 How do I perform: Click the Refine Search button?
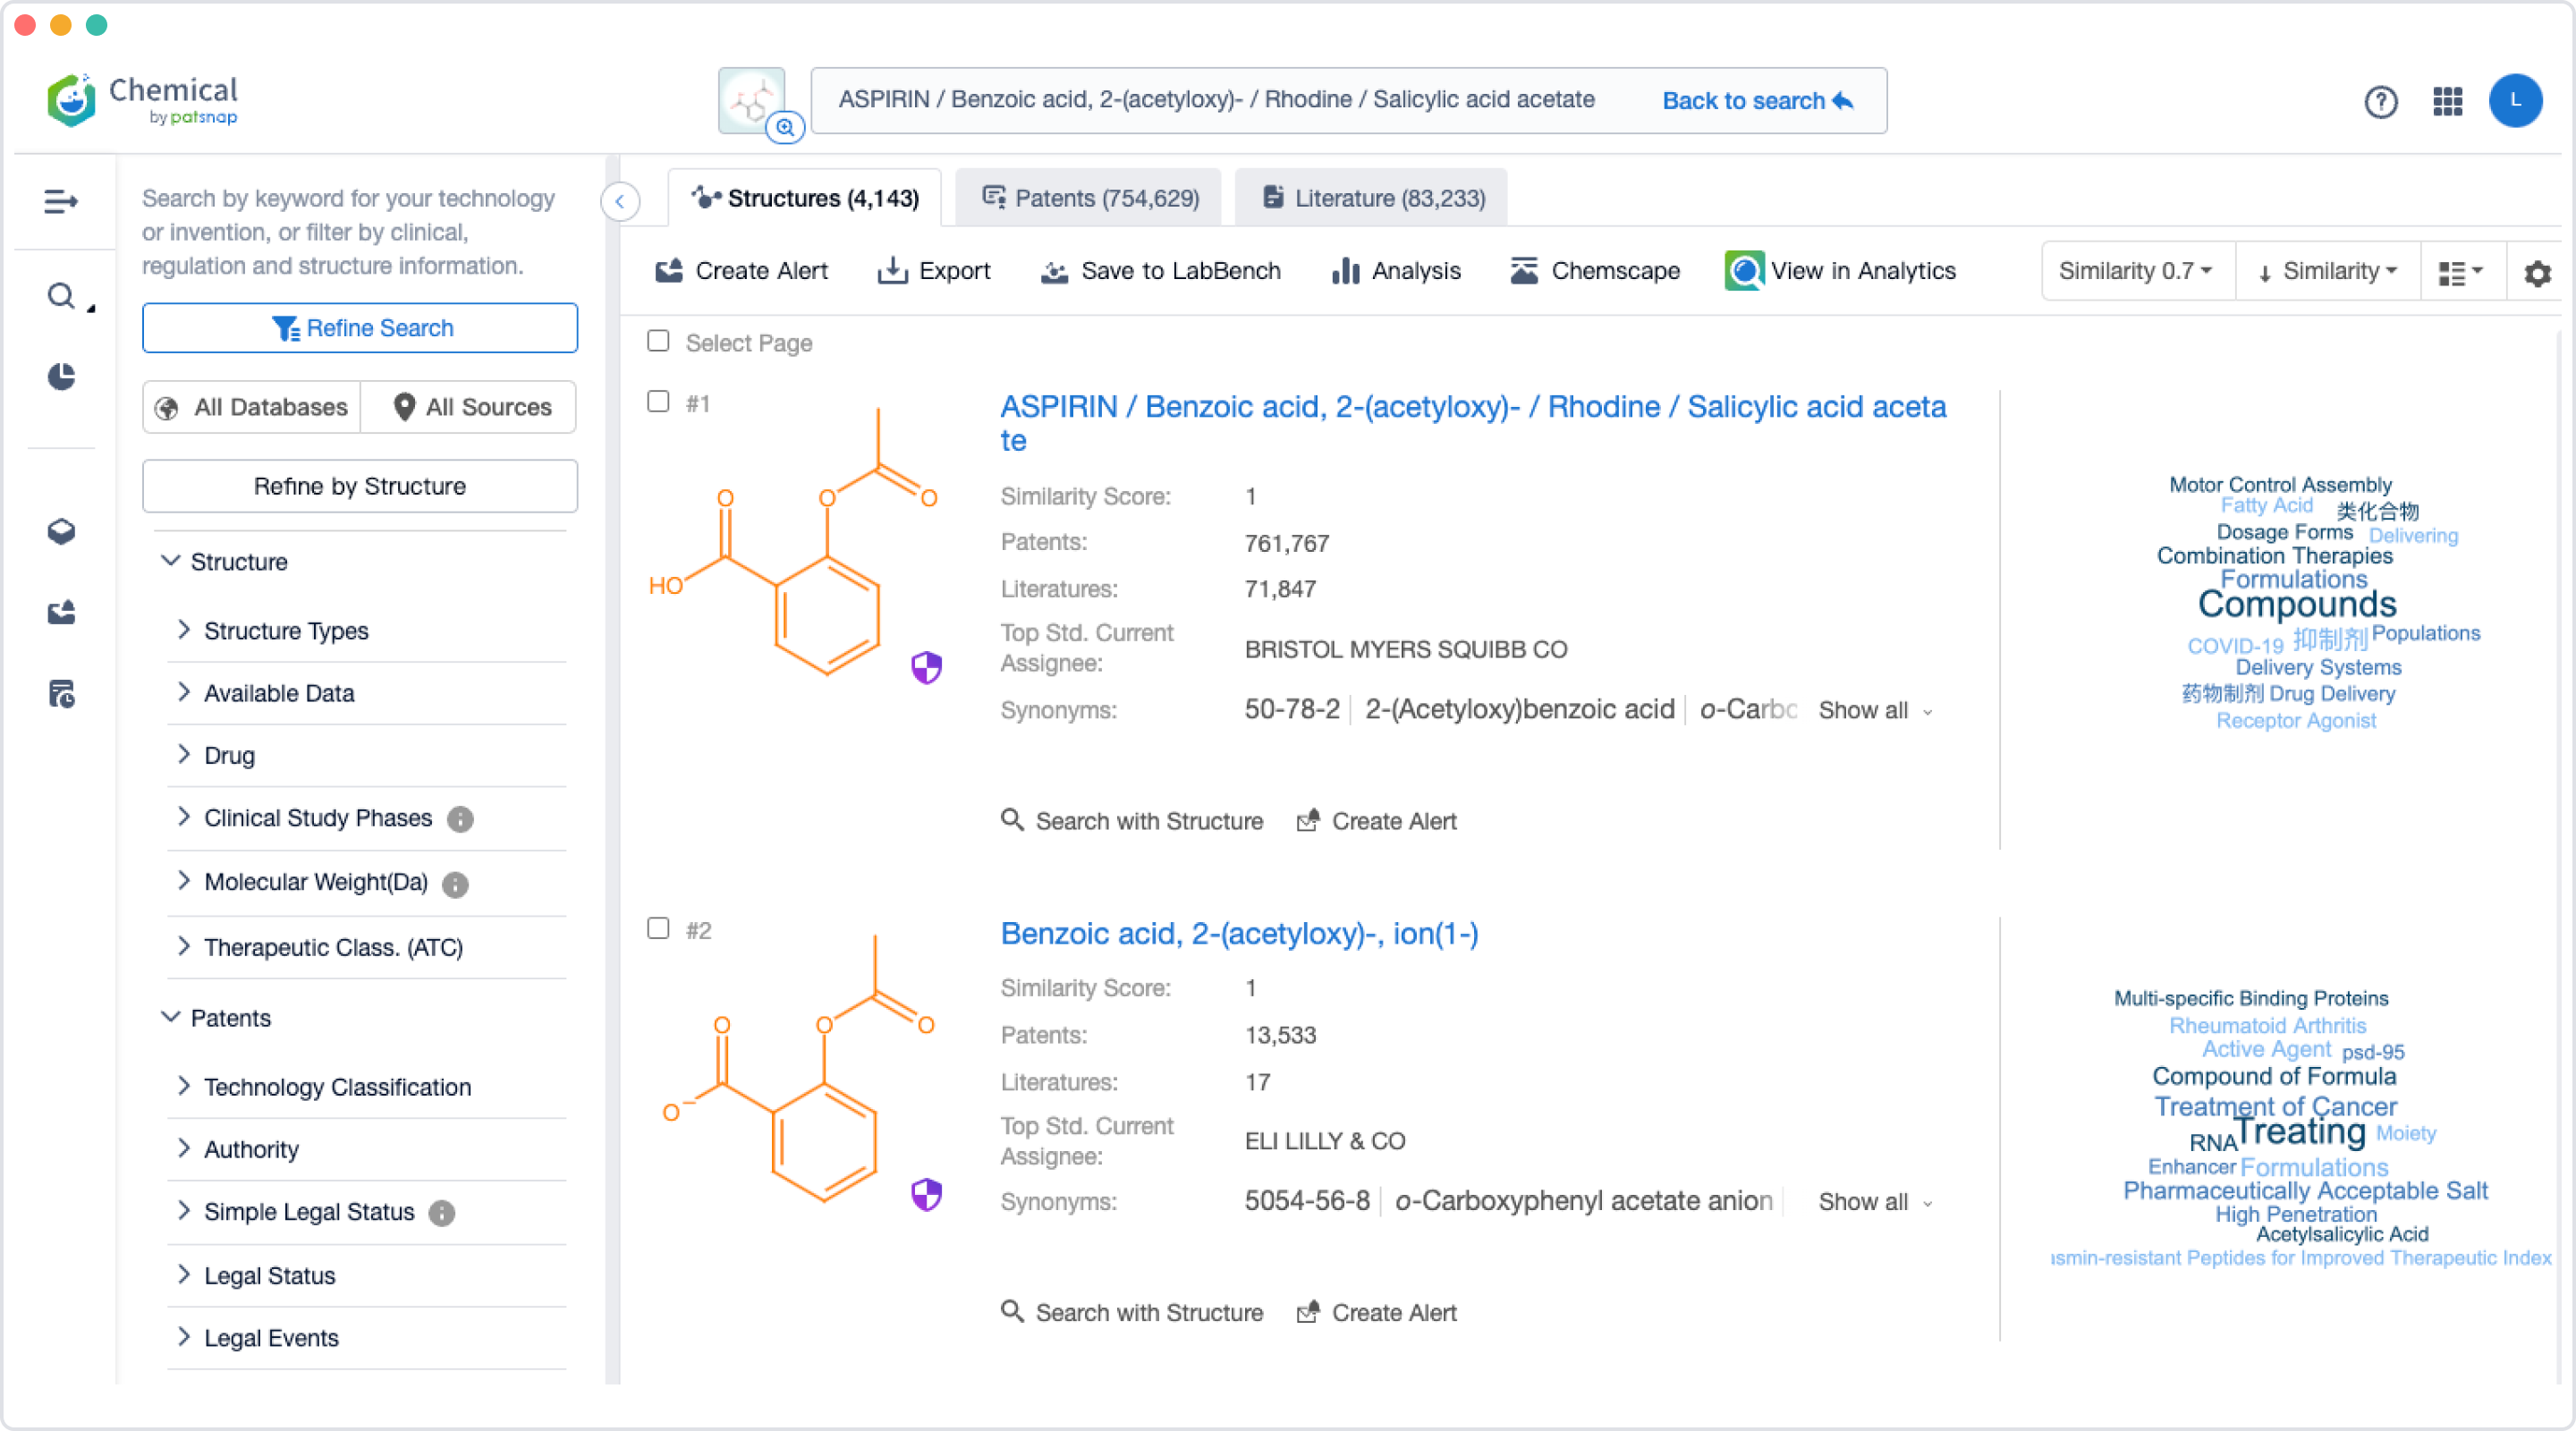(360, 328)
